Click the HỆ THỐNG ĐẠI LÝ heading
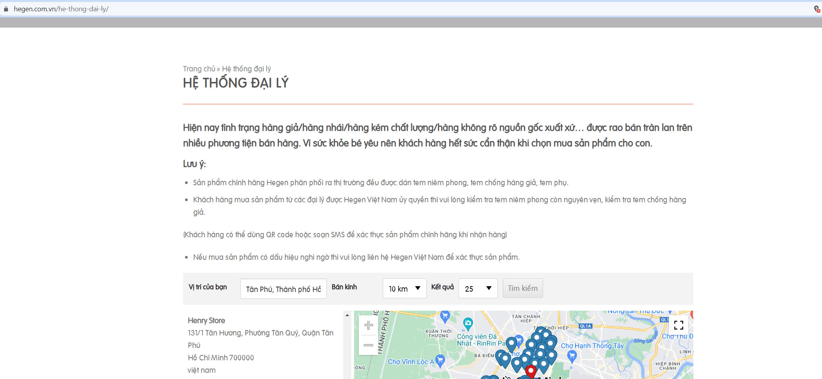The height and width of the screenshot is (379, 822). tap(236, 83)
